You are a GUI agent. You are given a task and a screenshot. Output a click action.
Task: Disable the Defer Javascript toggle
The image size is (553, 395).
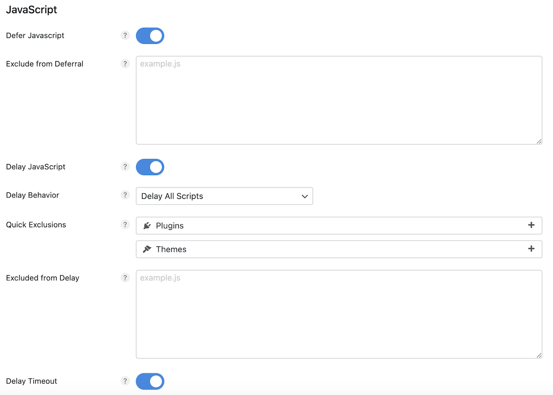pyautogui.click(x=150, y=35)
